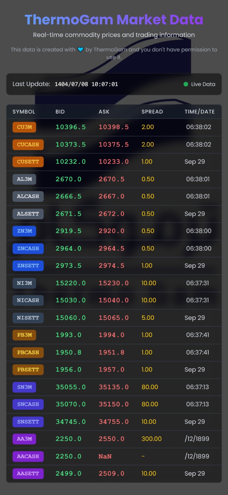Click the AA3M spread value 300.00
Image resolution: width=228 pixels, height=495 pixels.
pyautogui.click(x=151, y=439)
